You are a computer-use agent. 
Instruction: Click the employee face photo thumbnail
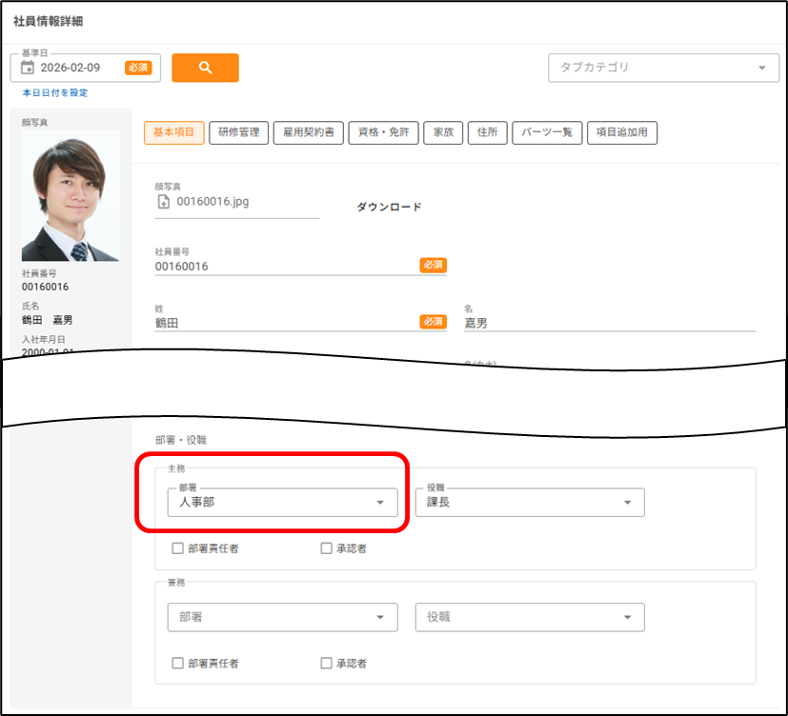(x=71, y=197)
